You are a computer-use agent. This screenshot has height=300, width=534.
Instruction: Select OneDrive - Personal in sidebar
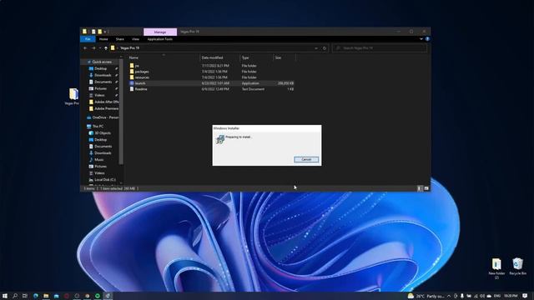point(105,117)
